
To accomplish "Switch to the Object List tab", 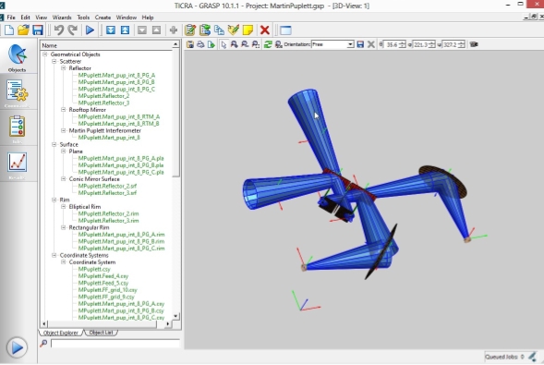I will (x=101, y=333).
